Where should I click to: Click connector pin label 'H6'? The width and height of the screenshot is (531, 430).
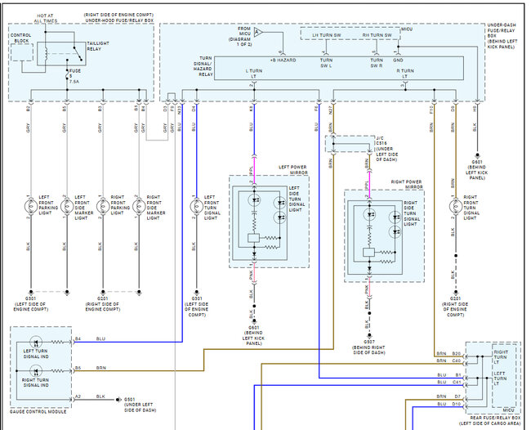click(x=474, y=109)
